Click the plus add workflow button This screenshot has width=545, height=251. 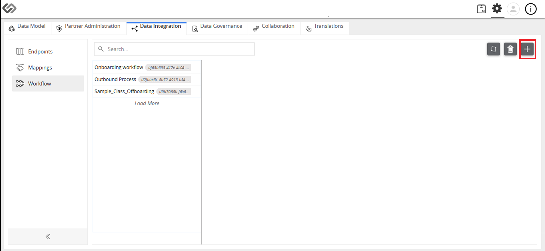pyautogui.click(x=527, y=49)
